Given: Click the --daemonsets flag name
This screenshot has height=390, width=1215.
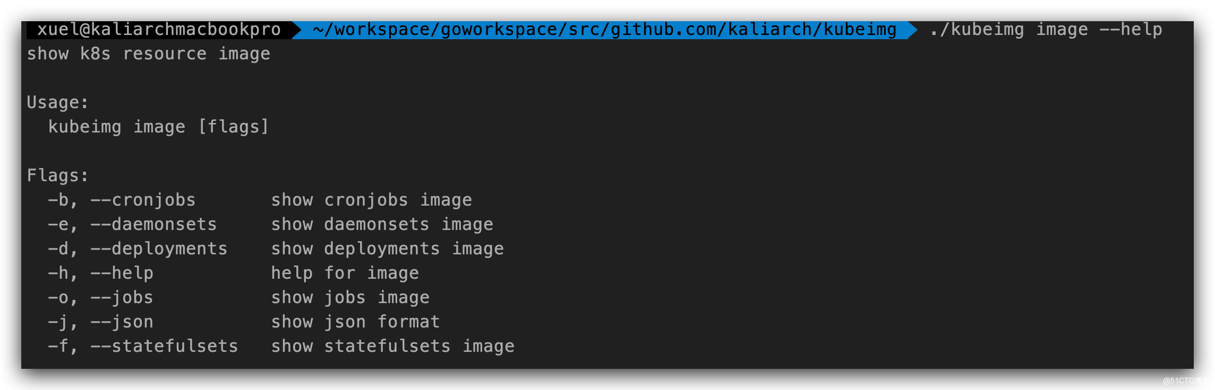Looking at the screenshot, I should tap(153, 225).
